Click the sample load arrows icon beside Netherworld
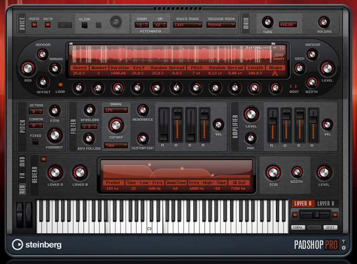This screenshot has width=357, height=264. click(x=282, y=48)
